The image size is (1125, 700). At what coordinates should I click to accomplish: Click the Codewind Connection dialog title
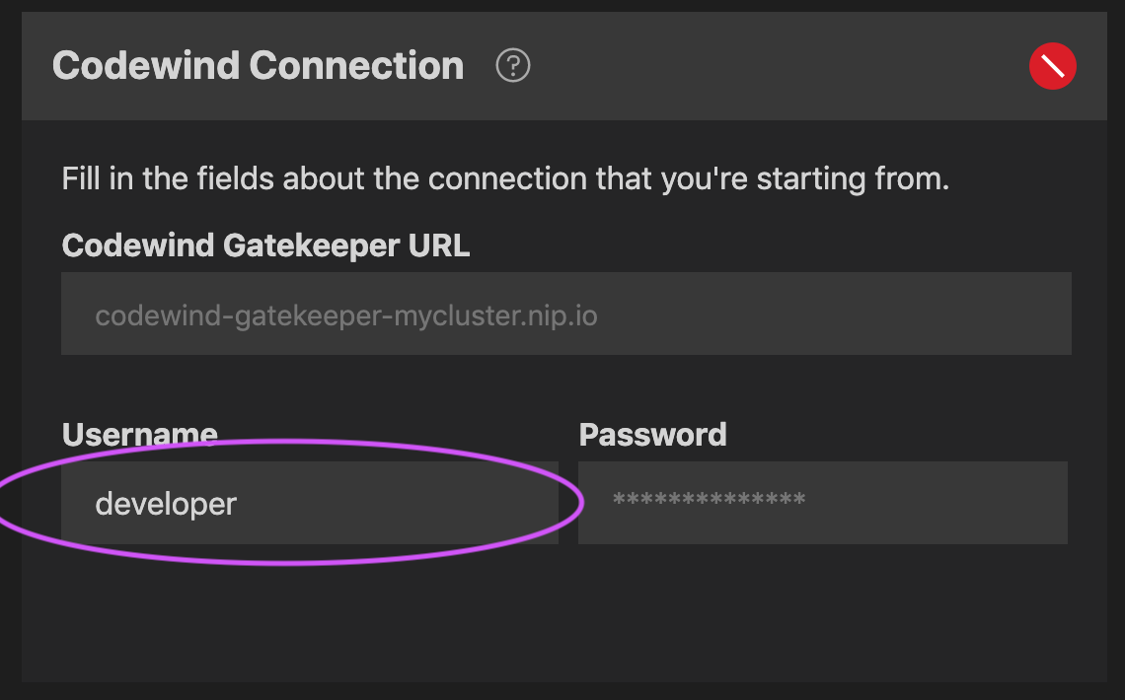tap(258, 65)
